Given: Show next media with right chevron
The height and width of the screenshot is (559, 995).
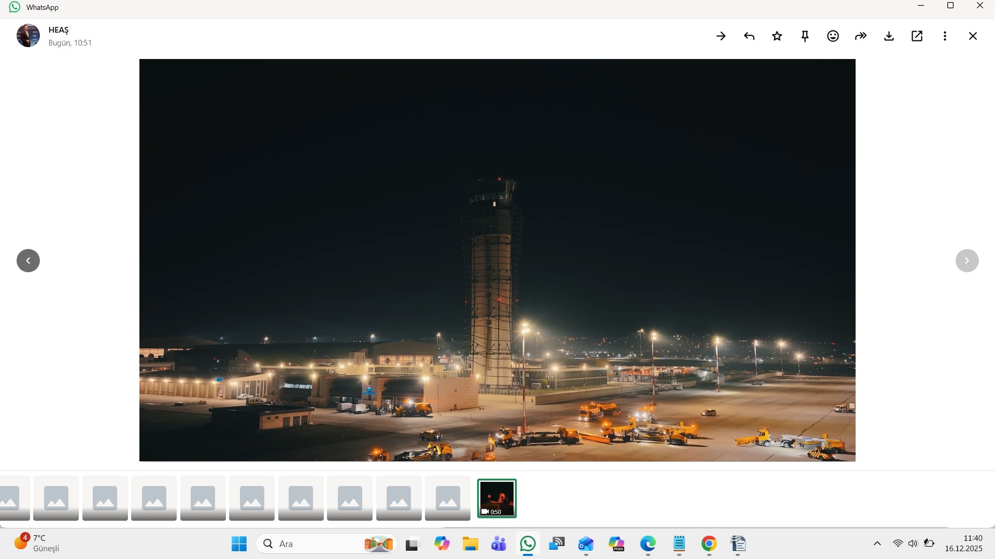Looking at the screenshot, I should tap(967, 260).
